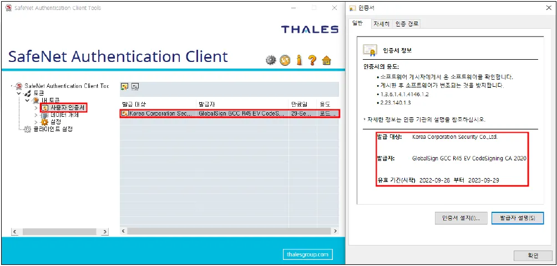Switch to the 일반 tab
The image size is (557, 266).
click(357, 23)
